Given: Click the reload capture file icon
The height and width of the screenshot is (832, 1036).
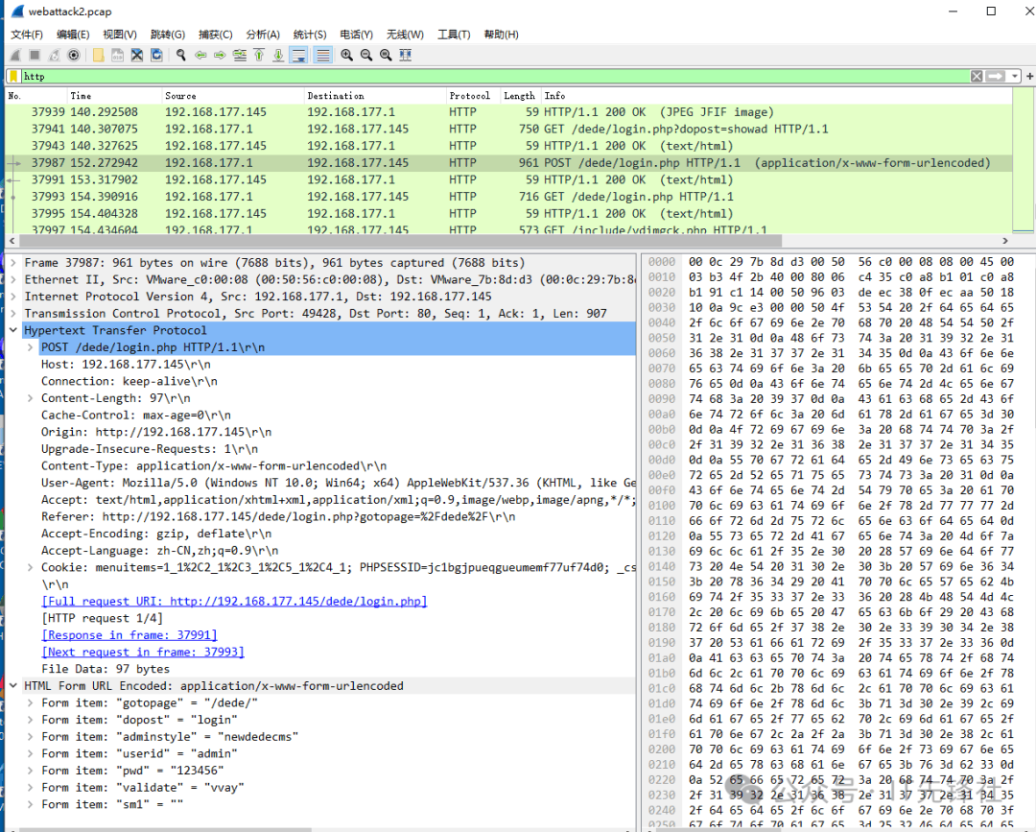Looking at the screenshot, I should (156, 55).
